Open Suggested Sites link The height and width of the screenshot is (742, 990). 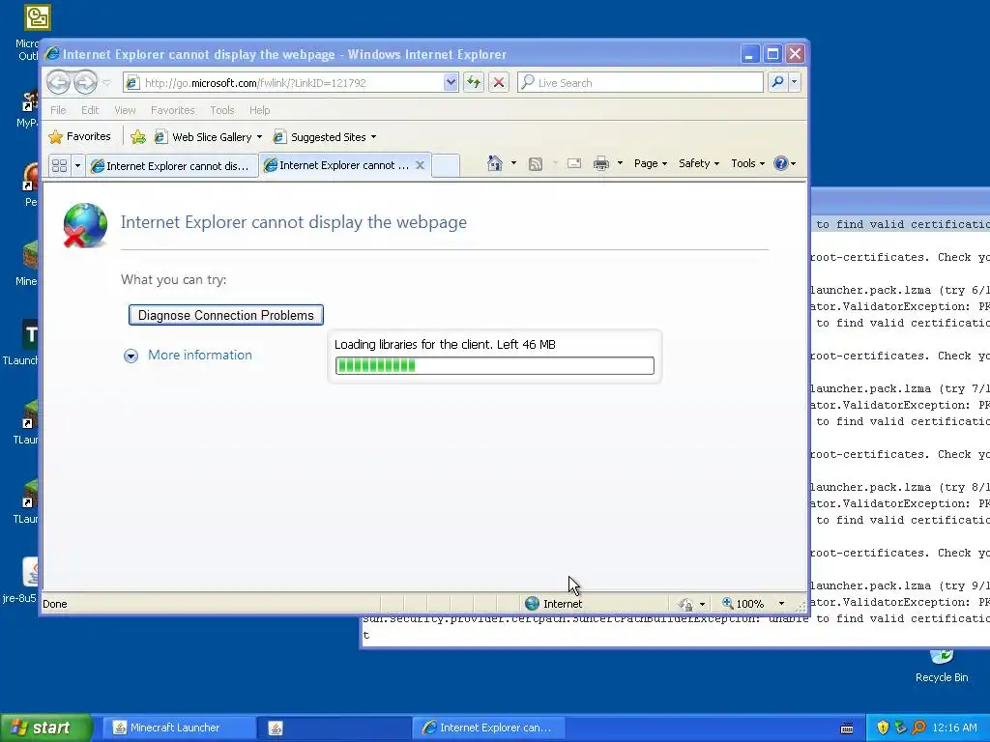320,137
